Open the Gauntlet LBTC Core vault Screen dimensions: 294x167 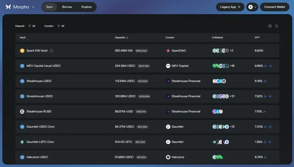click(147, 142)
